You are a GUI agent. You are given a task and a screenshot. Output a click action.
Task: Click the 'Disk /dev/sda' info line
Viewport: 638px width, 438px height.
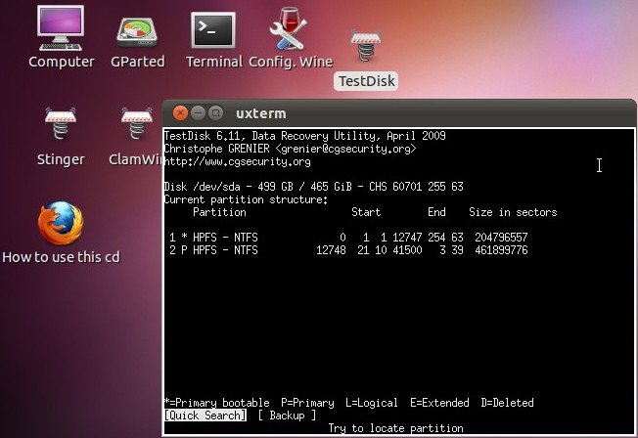coord(314,187)
